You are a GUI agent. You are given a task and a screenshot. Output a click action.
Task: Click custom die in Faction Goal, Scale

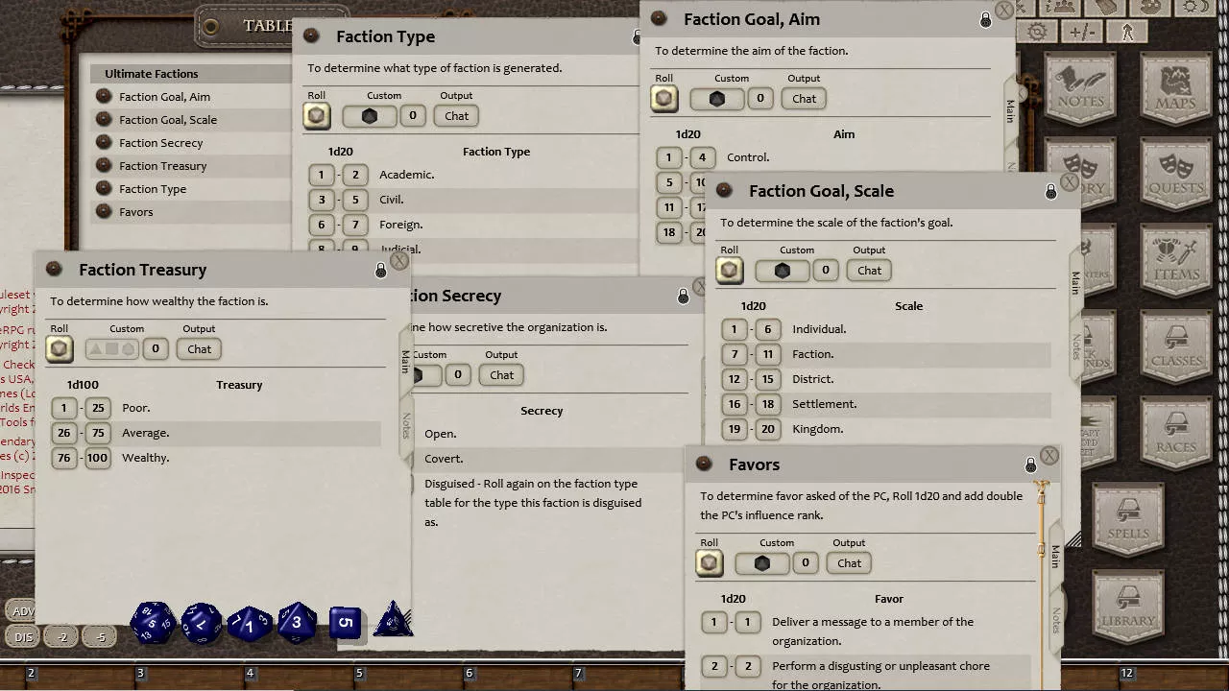(x=783, y=271)
